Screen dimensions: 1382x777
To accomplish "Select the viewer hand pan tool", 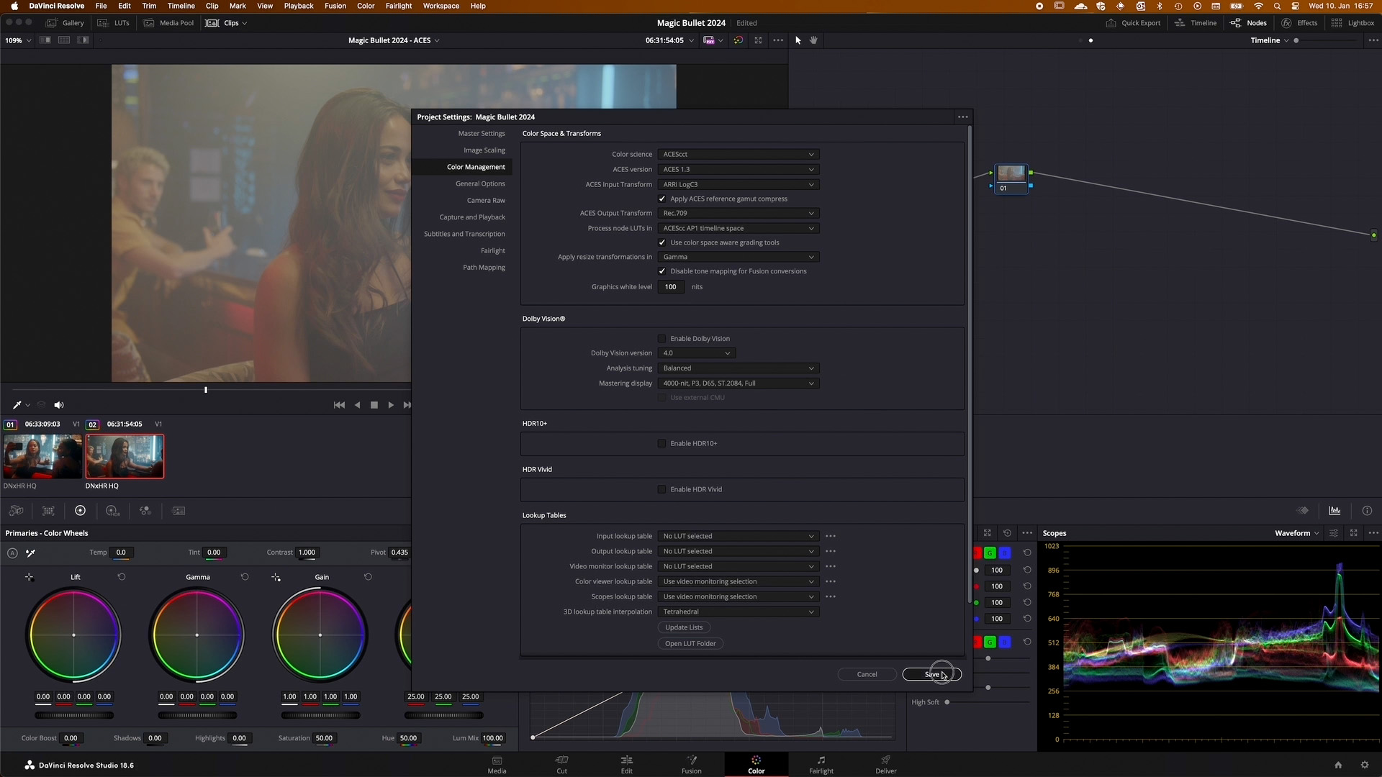I will pyautogui.click(x=813, y=40).
